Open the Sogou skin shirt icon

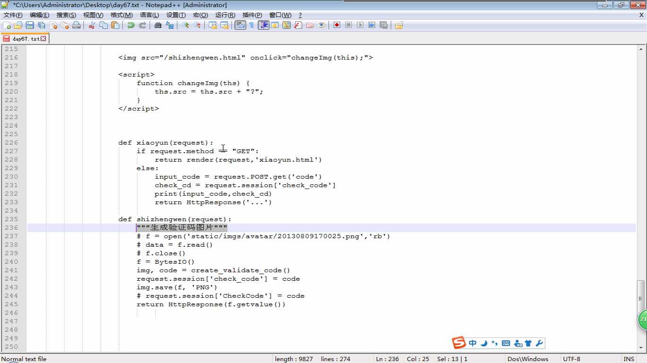[x=528, y=343]
